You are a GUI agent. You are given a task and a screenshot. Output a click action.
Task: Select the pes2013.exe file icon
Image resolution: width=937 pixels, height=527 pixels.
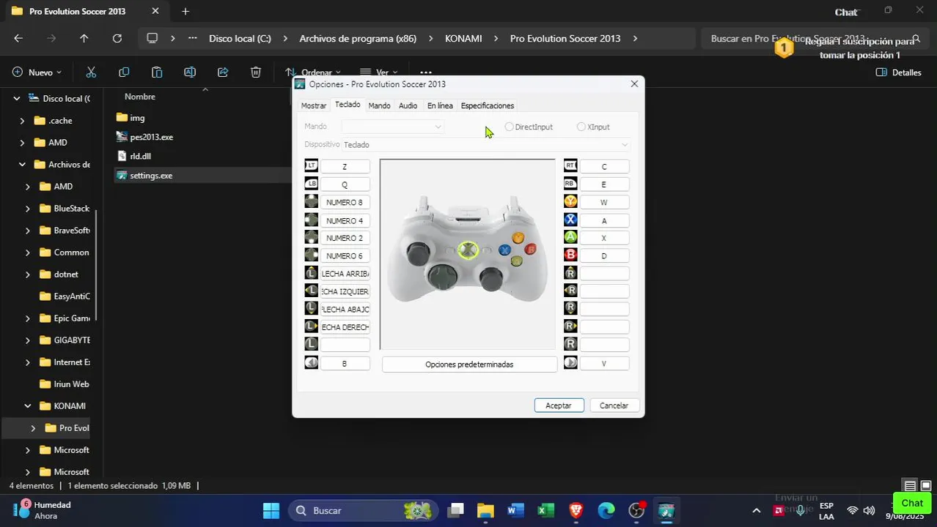tap(122, 137)
